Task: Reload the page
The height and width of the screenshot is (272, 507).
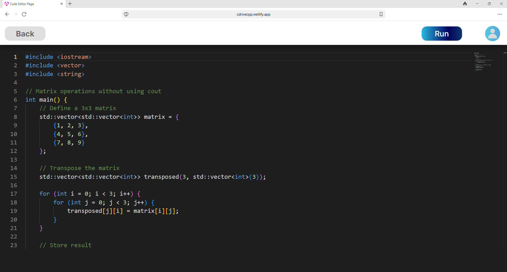Action: tap(24, 14)
